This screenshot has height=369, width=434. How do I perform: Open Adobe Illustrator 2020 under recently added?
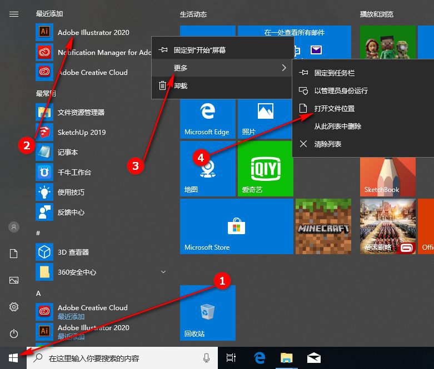pyautogui.click(x=93, y=32)
